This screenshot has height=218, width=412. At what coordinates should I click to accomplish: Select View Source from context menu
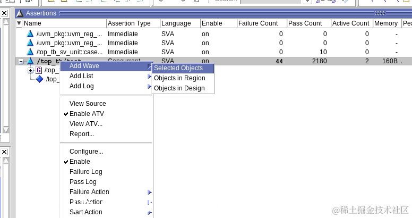coord(106,104)
